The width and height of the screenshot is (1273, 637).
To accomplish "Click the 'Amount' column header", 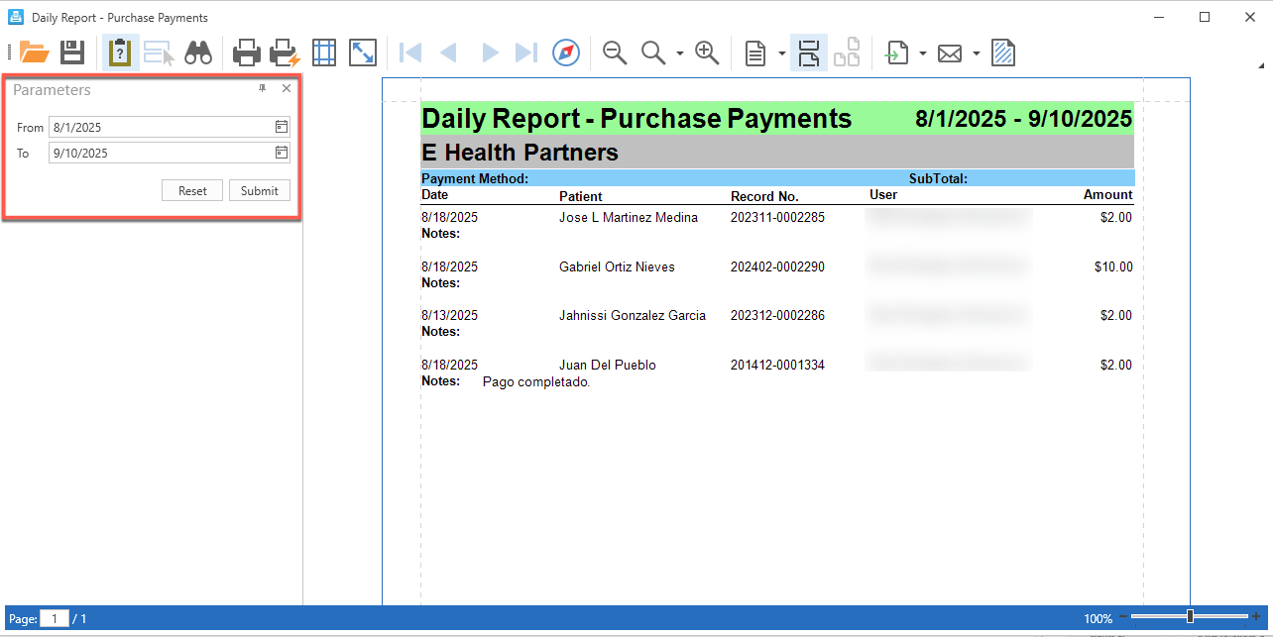I will (x=1107, y=195).
